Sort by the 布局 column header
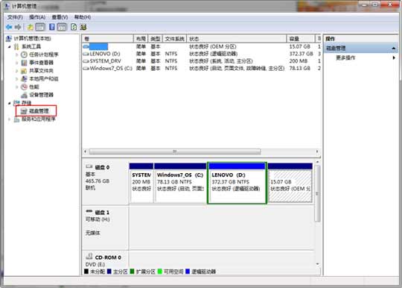This screenshot has height=288, width=402. coord(141,39)
